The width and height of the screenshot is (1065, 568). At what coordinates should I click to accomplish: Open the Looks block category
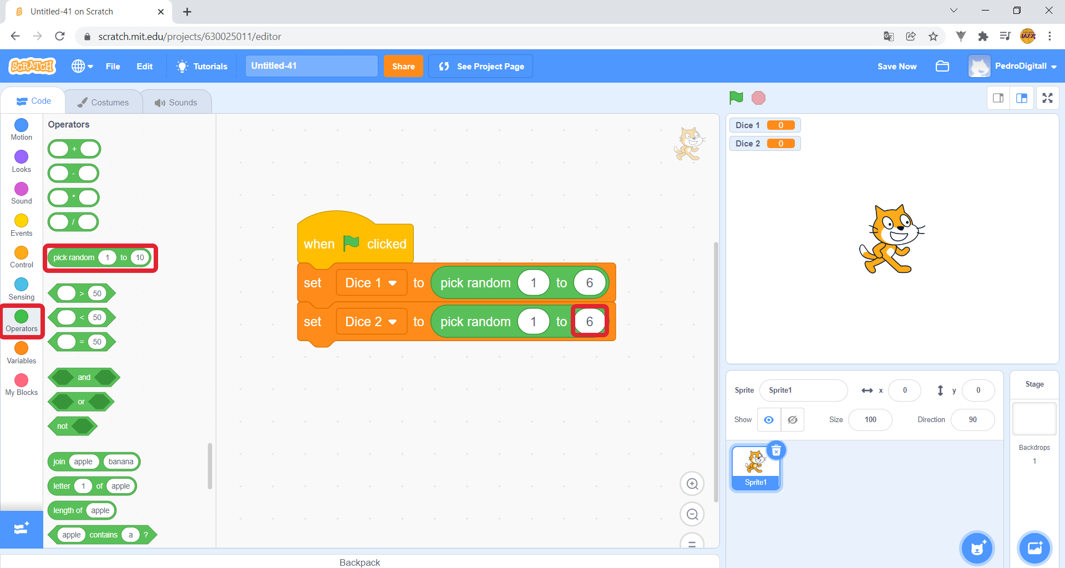pos(22,162)
